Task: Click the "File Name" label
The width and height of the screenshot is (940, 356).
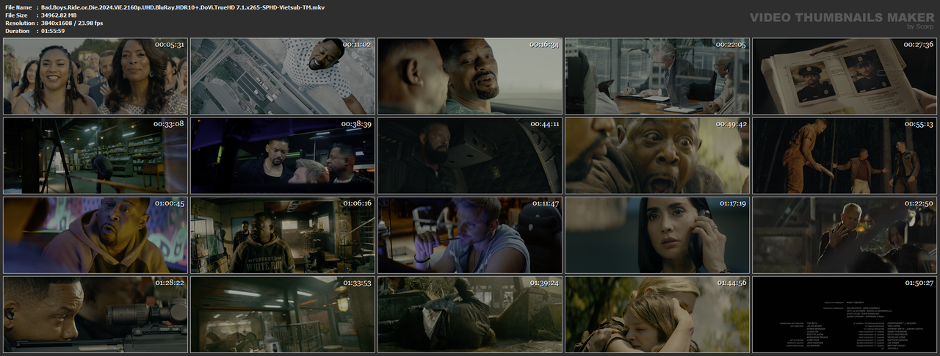Action: (x=18, y=7)
